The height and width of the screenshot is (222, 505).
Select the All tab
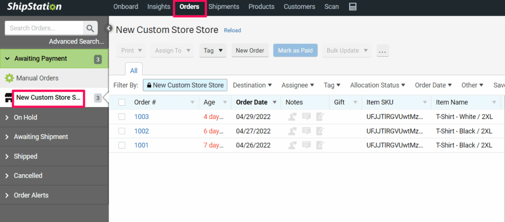point(134,71)
